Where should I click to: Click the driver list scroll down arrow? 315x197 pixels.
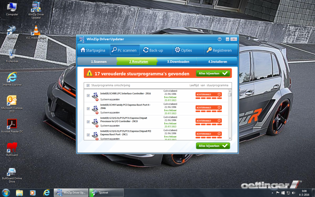(x=230, y=138)
